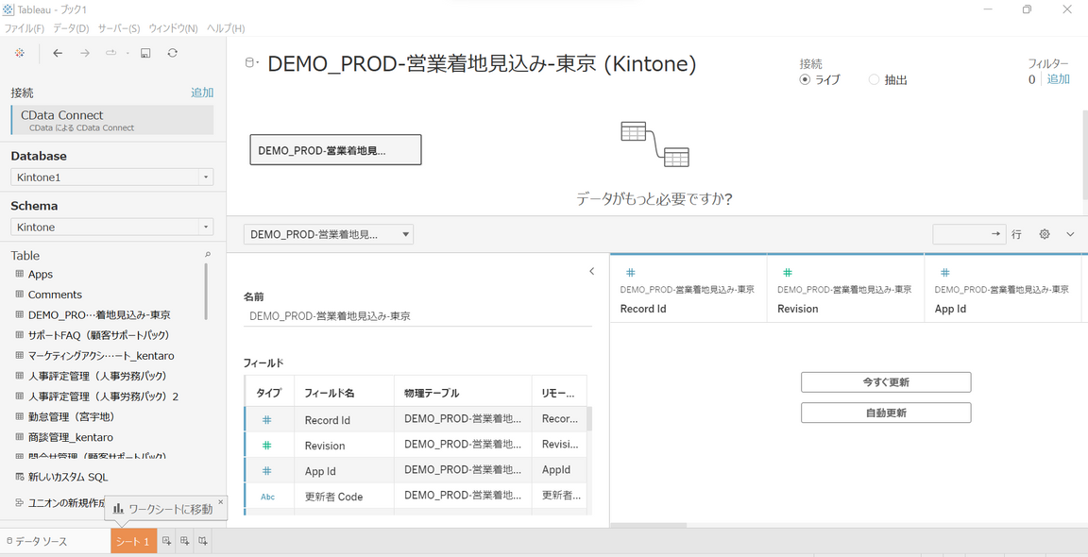Viewport: 1088px width, 557px height.
Task: Click the 名前 name input field
Action: pyautogui.click(x=417, y=316)
